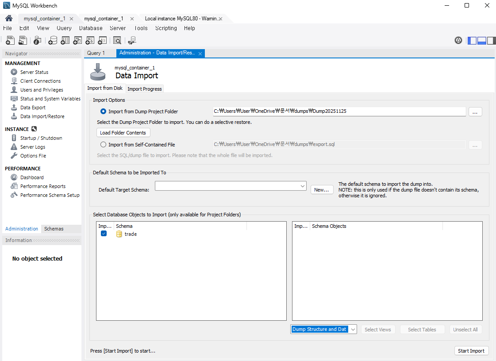496x361 pixels.
Task: Switch to Import Progress tab
Action: pos(145,89)
